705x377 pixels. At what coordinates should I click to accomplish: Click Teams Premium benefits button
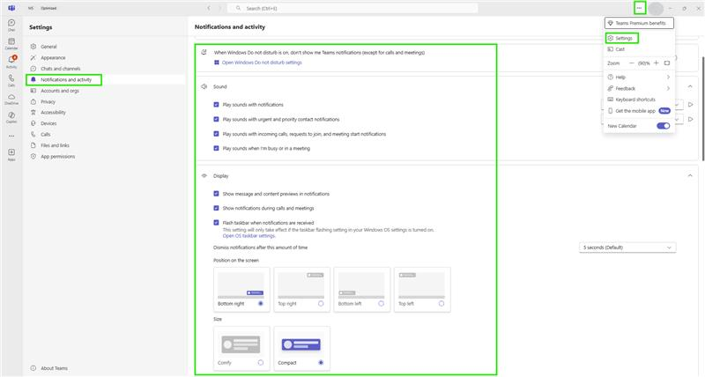pos(639,23)
